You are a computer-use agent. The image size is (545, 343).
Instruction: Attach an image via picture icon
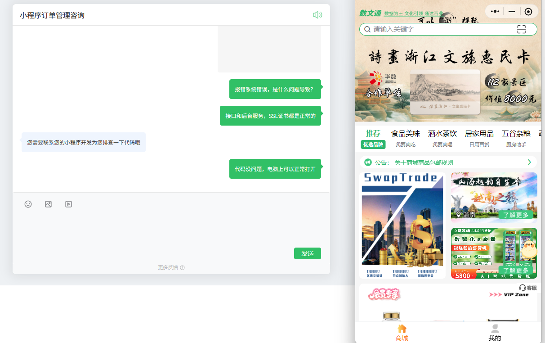(48, 204)
